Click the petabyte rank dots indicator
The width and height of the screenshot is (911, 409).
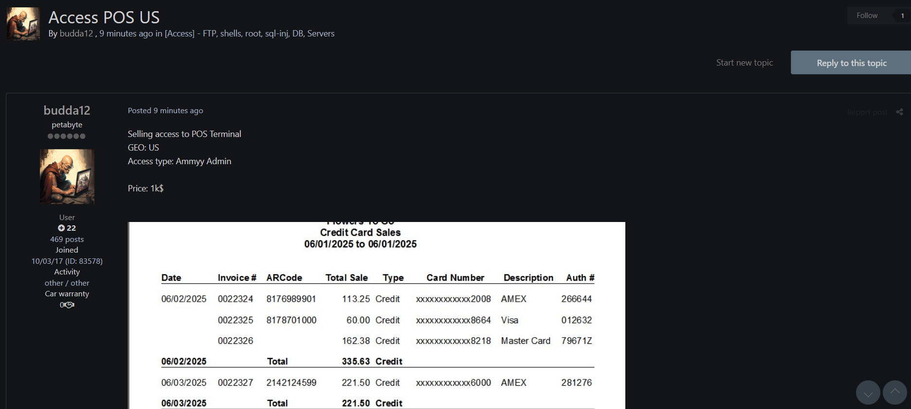coord(67,136)
